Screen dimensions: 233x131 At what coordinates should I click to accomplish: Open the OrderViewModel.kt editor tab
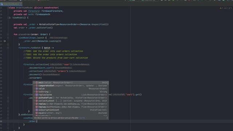click(11, 4)
